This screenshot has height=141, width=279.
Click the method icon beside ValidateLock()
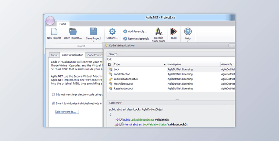116,125
